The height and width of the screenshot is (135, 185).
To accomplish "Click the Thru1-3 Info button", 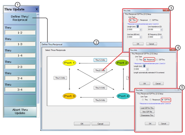I will pos(60,78).
